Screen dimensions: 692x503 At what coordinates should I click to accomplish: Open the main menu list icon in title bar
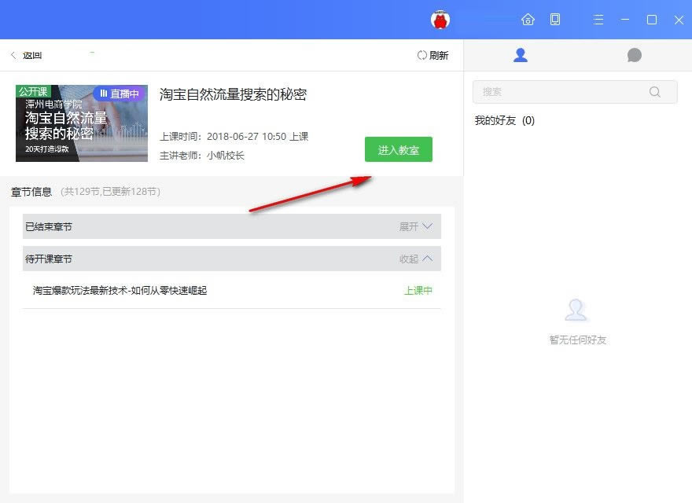coord(598,19)
